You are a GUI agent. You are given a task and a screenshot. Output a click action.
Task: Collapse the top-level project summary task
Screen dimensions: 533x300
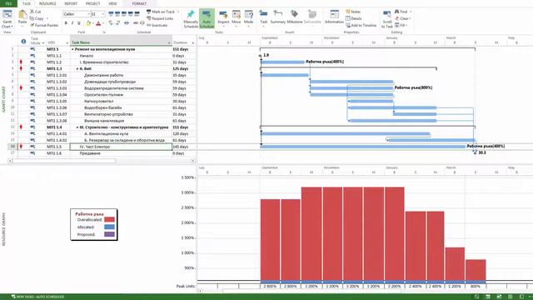tap(72, 49)
